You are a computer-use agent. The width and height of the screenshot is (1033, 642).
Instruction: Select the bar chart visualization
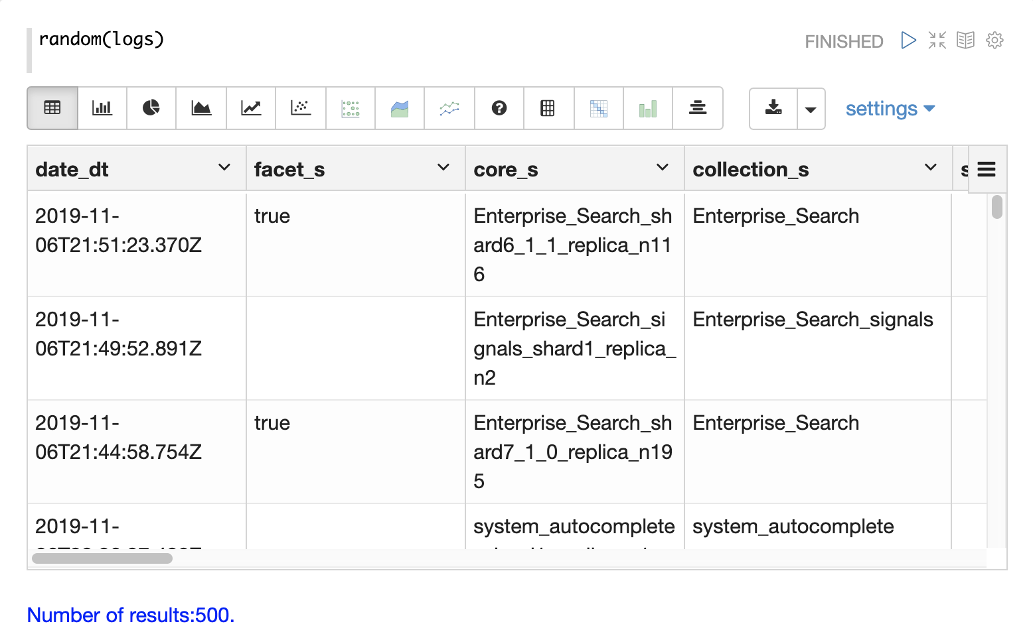[102, 107]
